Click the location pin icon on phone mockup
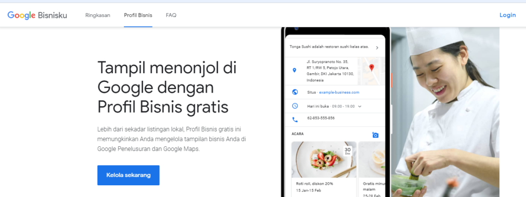The image size is (526, 197). [x=294, y=70]
